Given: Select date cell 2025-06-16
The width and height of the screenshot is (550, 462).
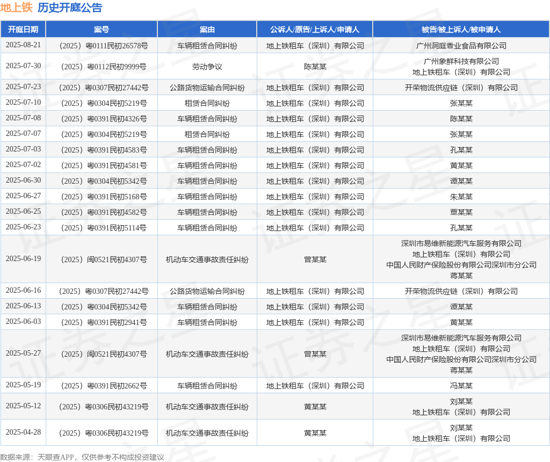Looking at the screenshot, I should (23, 290).
